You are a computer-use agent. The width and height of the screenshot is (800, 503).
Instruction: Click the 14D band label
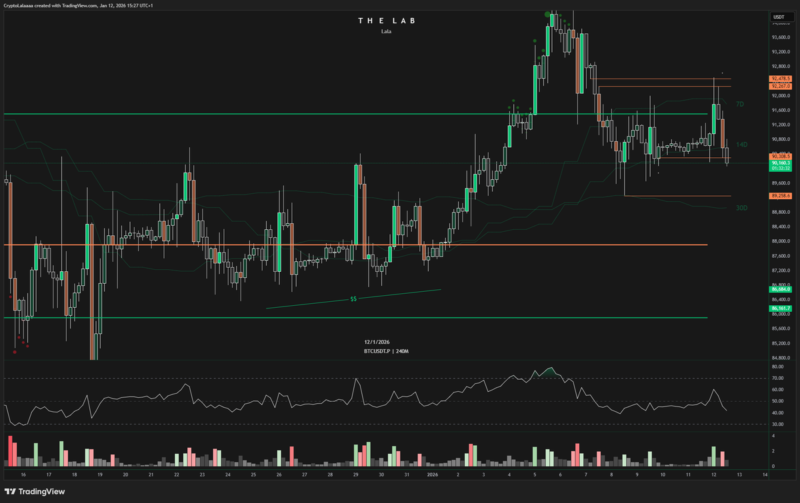coord(741,145)
